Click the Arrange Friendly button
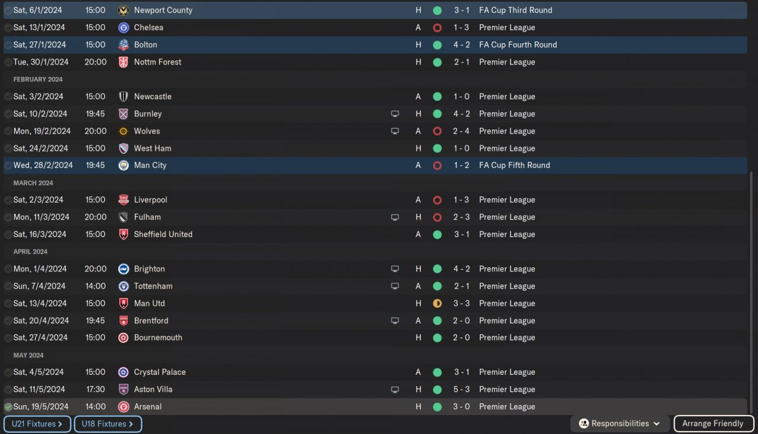The width and height of the screenshot is (758, 434). tap(712, 423)
